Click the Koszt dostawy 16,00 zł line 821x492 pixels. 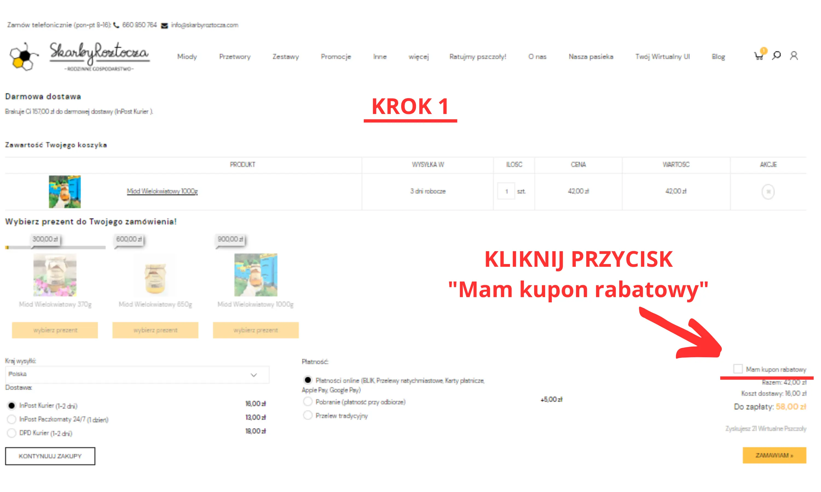(774, 394)
